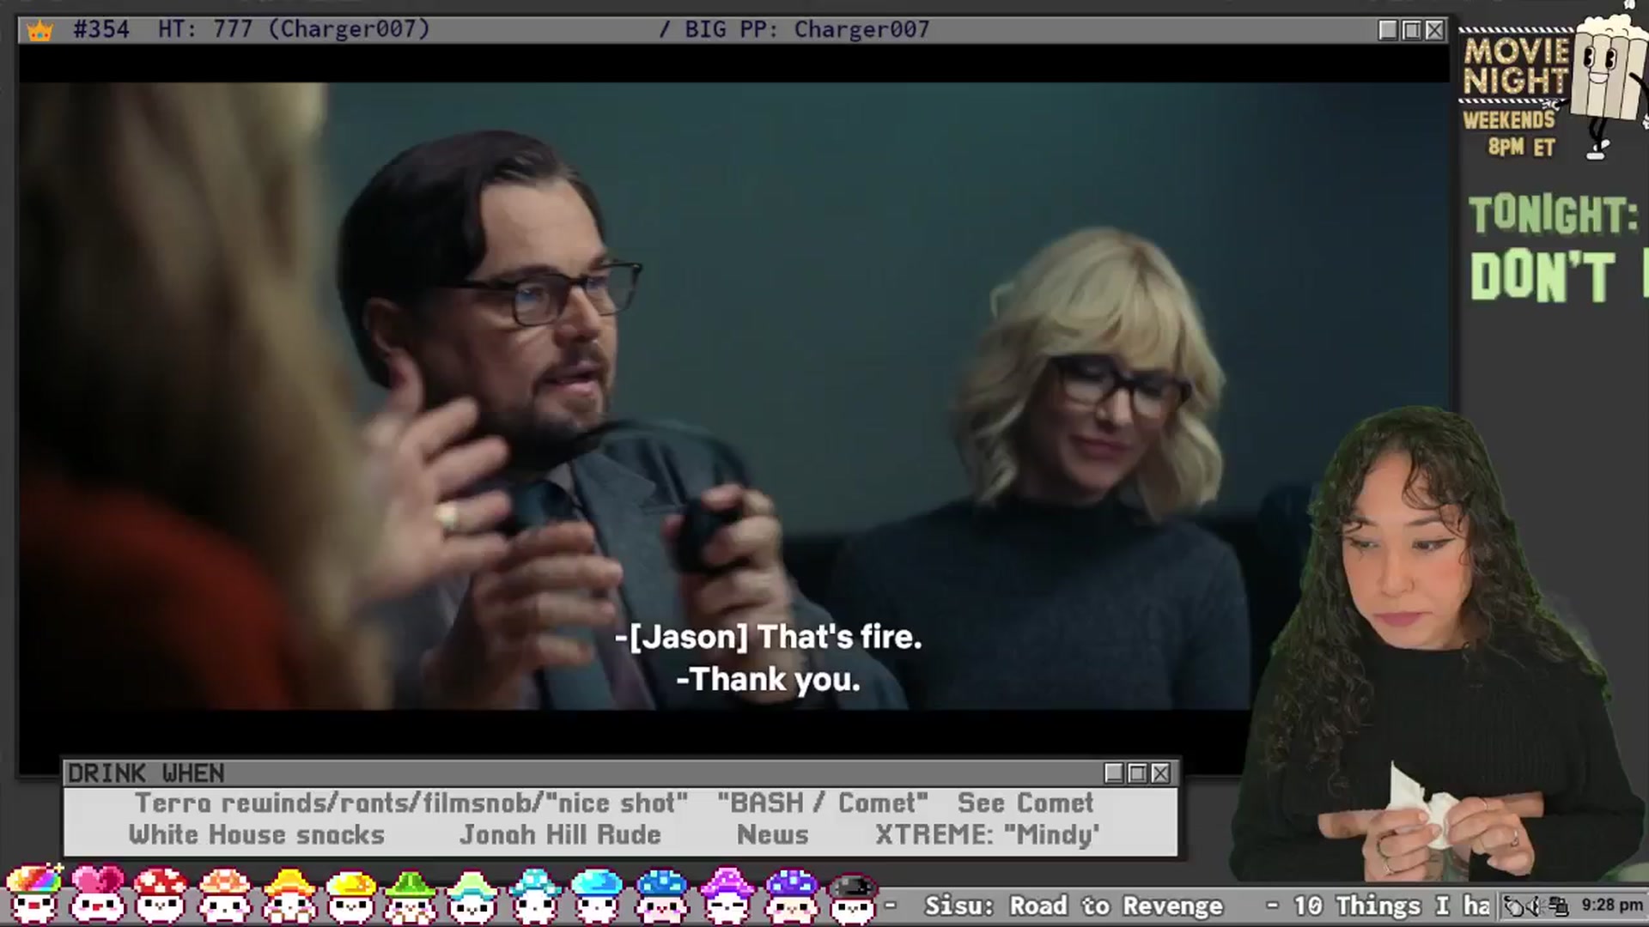The width and height of the screenshot is (1649, 927).
Task: Click the "10 Things I ha" ticker text
Action: (1391, 906)
